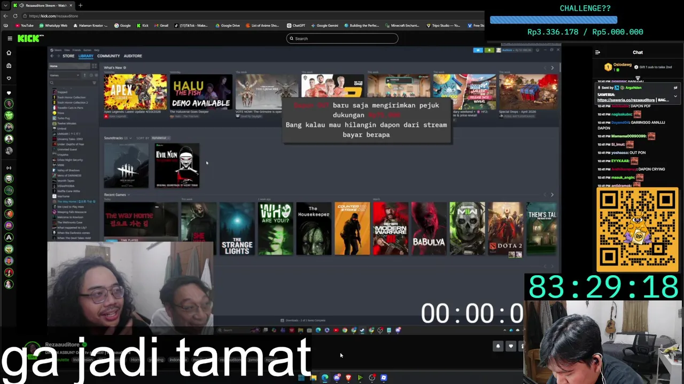Click the green KICK logo
Image resolution: width=684 pixels, height=384 pixels.
[x=30, y=38]
